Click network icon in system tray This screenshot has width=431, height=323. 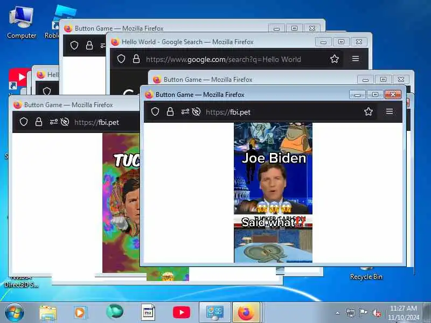tap(351, 313)
